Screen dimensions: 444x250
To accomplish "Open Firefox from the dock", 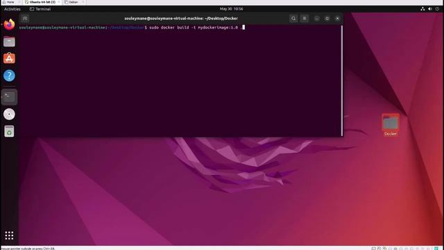I will (x=9, y=24).
